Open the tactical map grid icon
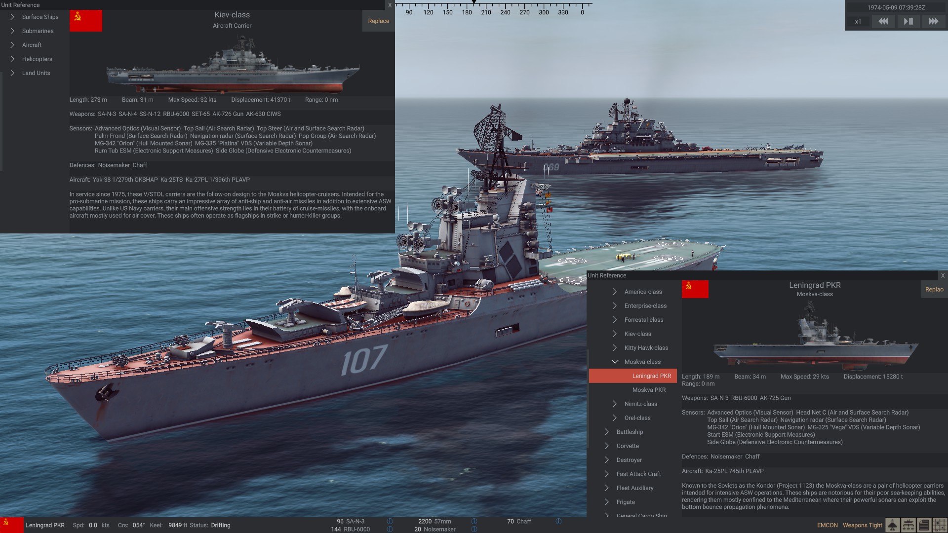948x533 pixels. click(940, 525)
